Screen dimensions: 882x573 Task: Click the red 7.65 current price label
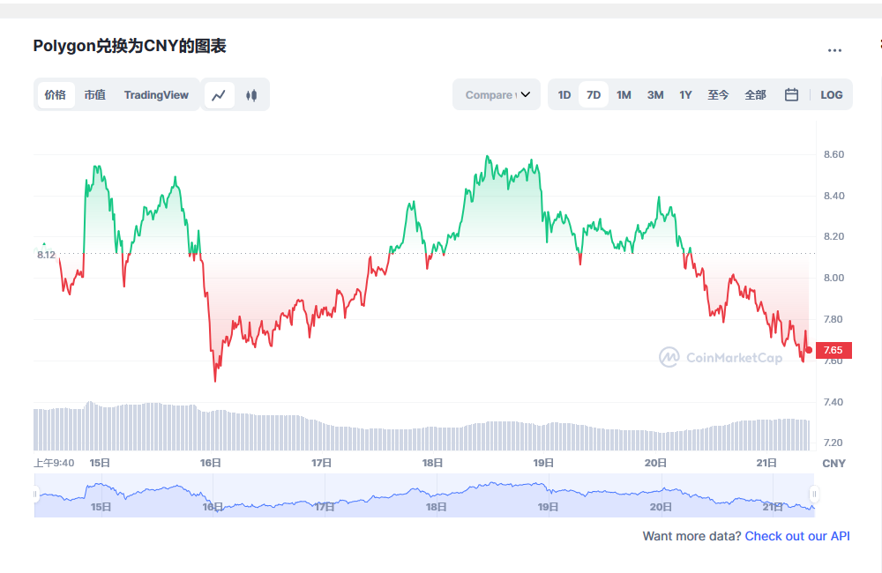pos(832,350)
